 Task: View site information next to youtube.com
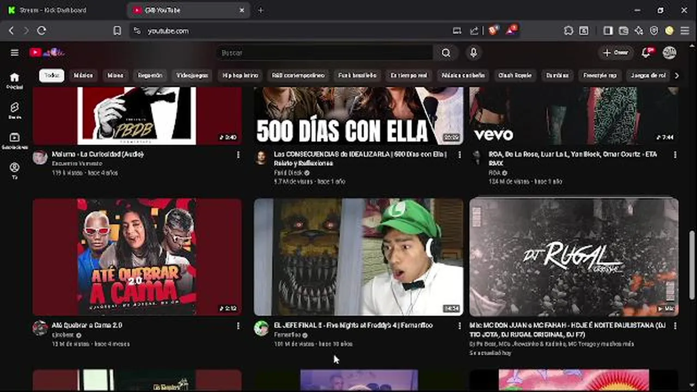pos(137,31)
